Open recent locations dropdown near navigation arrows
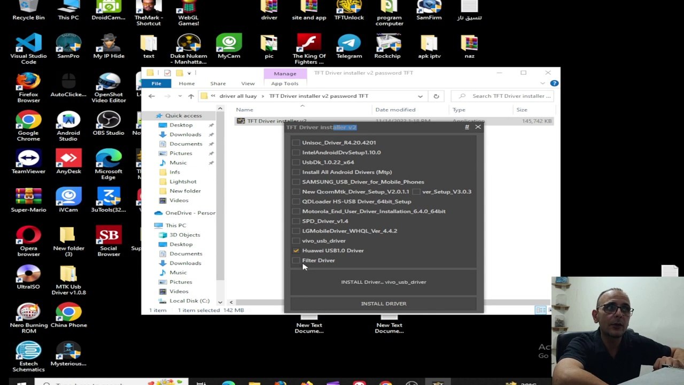The image size is (684, 385). point(180,96)
